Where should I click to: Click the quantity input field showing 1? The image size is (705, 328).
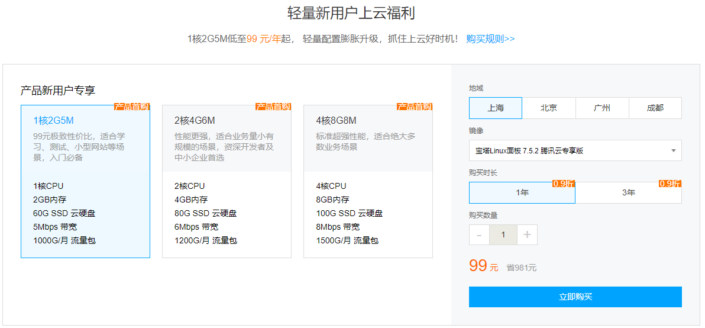point(503,235)
